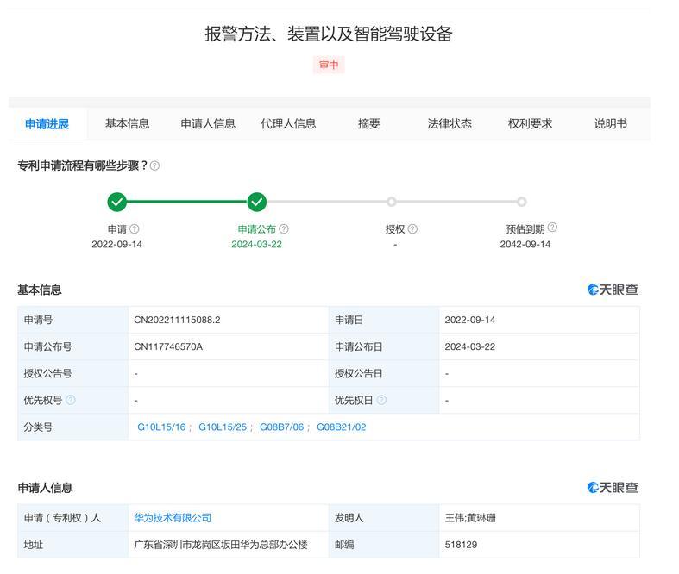
Task: Open classification link G08B21/02
Action: coord(342,427)
